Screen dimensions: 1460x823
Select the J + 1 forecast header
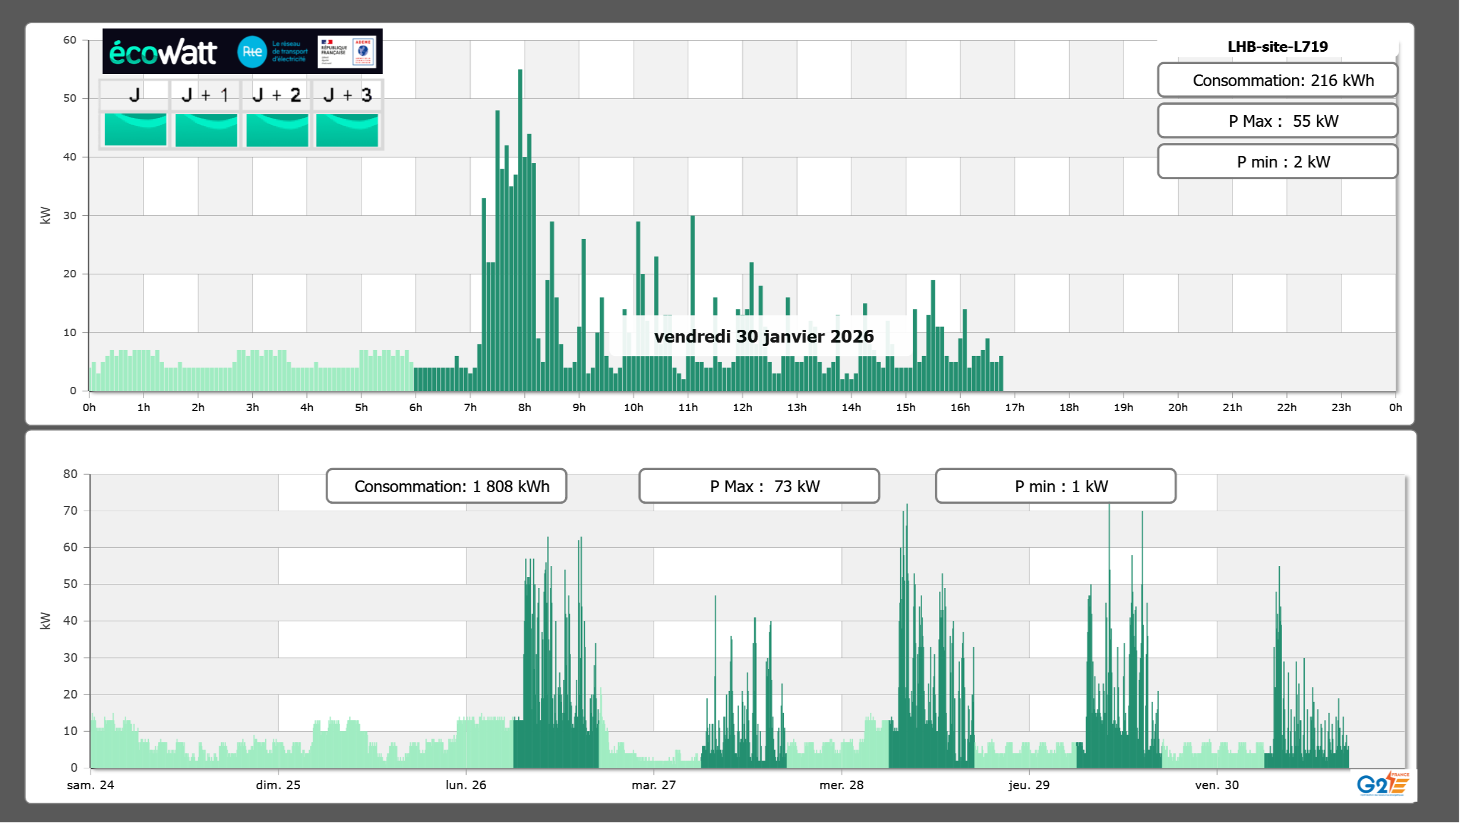click(x=205, y=95)
